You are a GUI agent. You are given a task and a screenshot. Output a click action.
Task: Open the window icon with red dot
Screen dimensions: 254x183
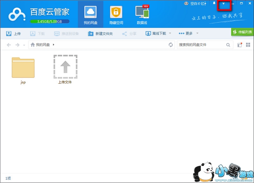click(240, 45)
